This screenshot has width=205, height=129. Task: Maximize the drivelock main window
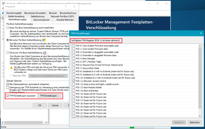[x=158, y=4]
